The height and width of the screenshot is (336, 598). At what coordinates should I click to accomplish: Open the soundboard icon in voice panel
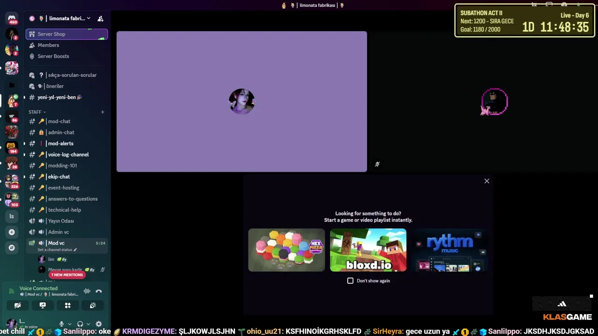click(93, 305)
